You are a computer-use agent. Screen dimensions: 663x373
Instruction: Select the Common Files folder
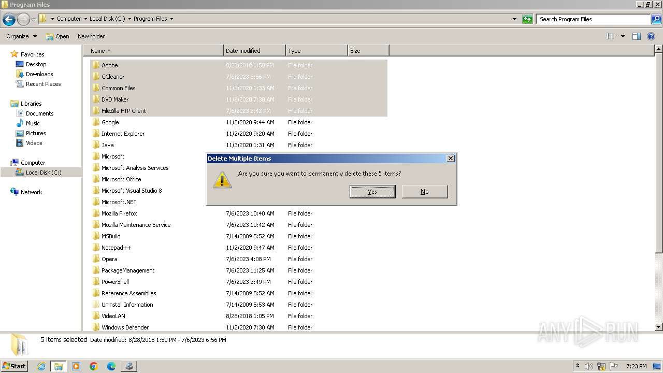pos(118,88)
